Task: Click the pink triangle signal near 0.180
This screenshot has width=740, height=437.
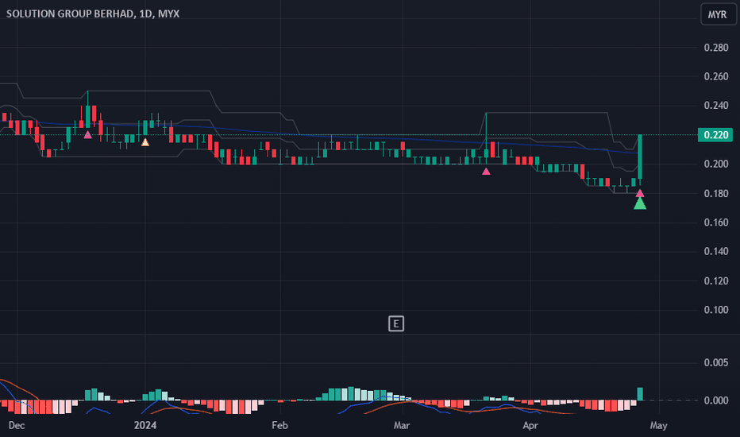Action: coord(640,193)
